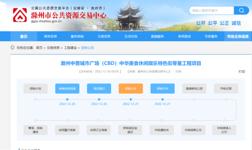The width and height of the screenshot is (252, 150).
Task: Click timeline dot under 招标公告
Action: [x=130, y=99]
